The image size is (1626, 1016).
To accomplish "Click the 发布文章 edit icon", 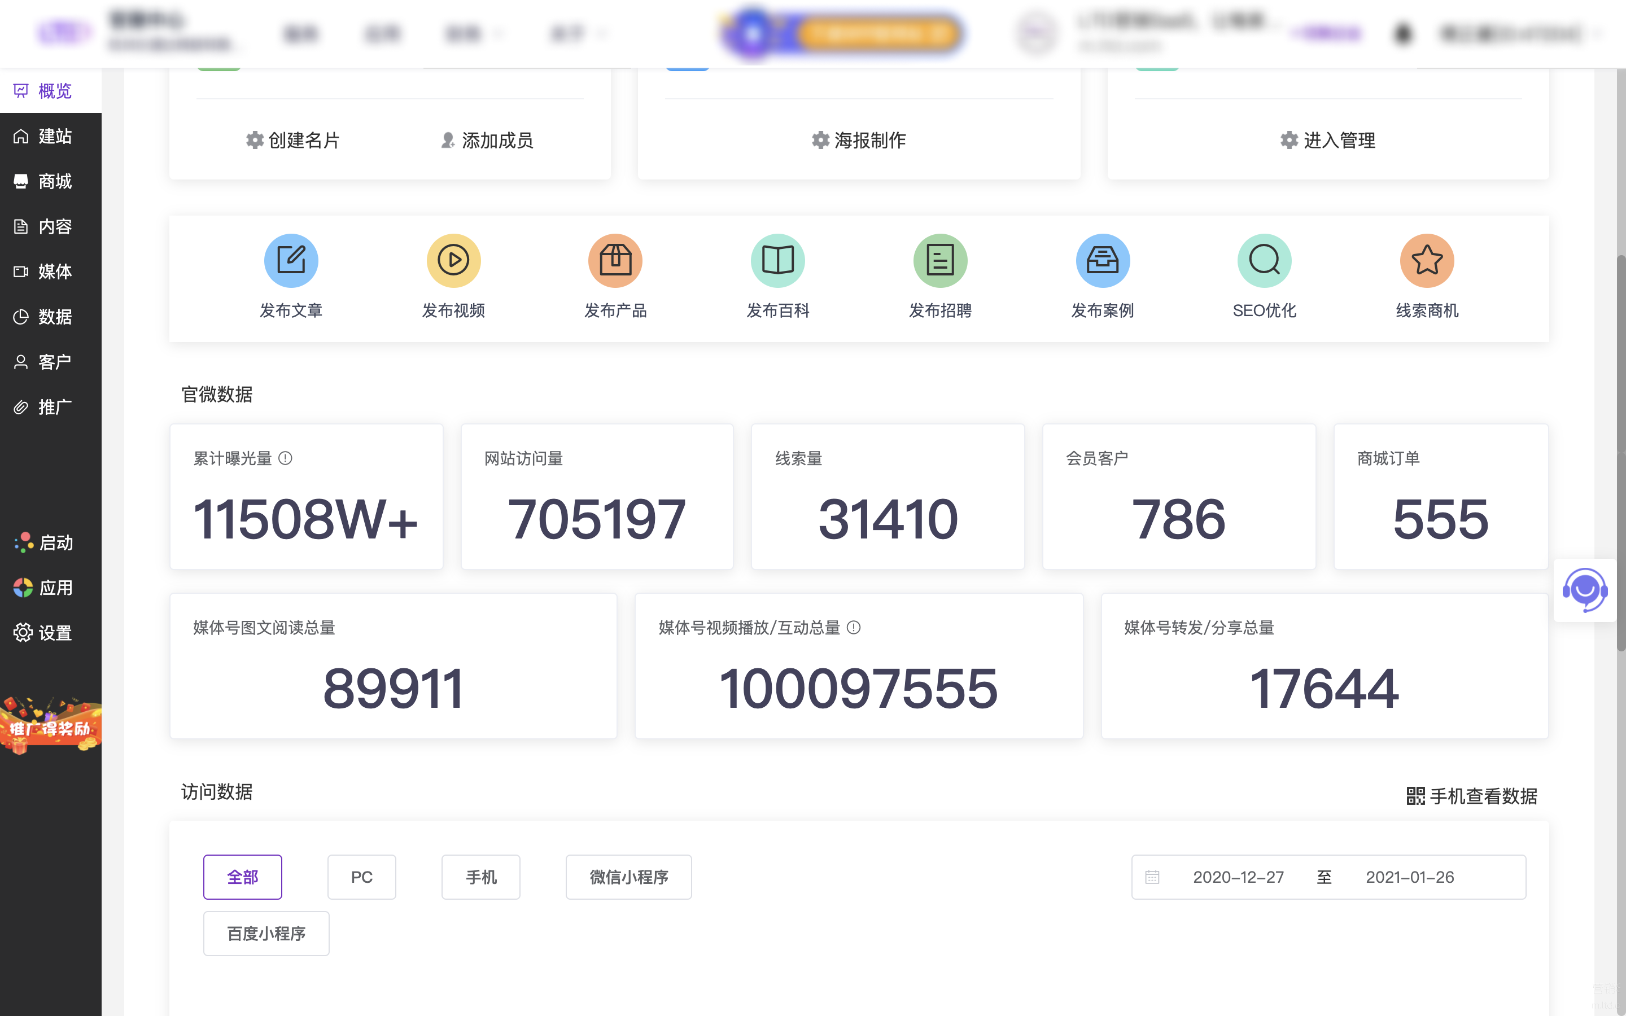I will (291, 260).
